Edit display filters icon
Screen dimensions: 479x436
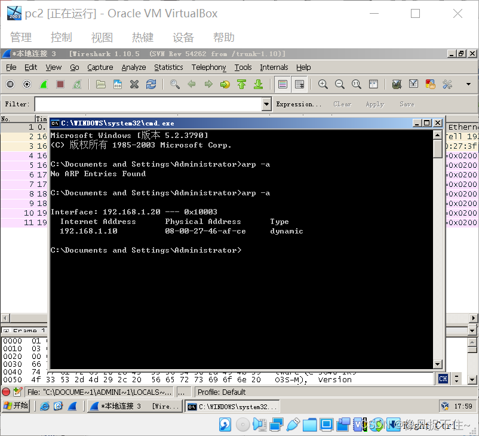(x=414, y=84)
